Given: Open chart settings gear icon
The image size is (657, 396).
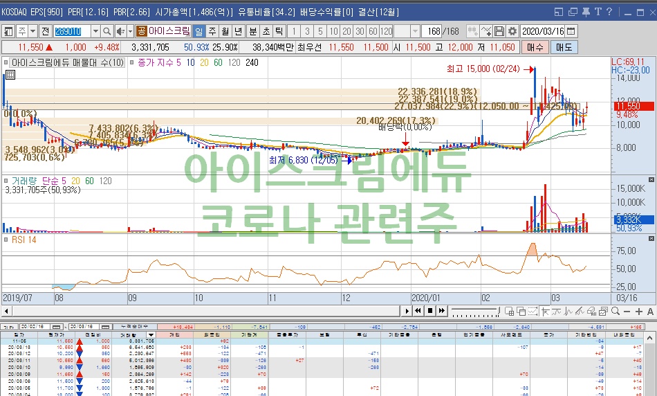Looking at the screenshot, I should coord(512,31).
